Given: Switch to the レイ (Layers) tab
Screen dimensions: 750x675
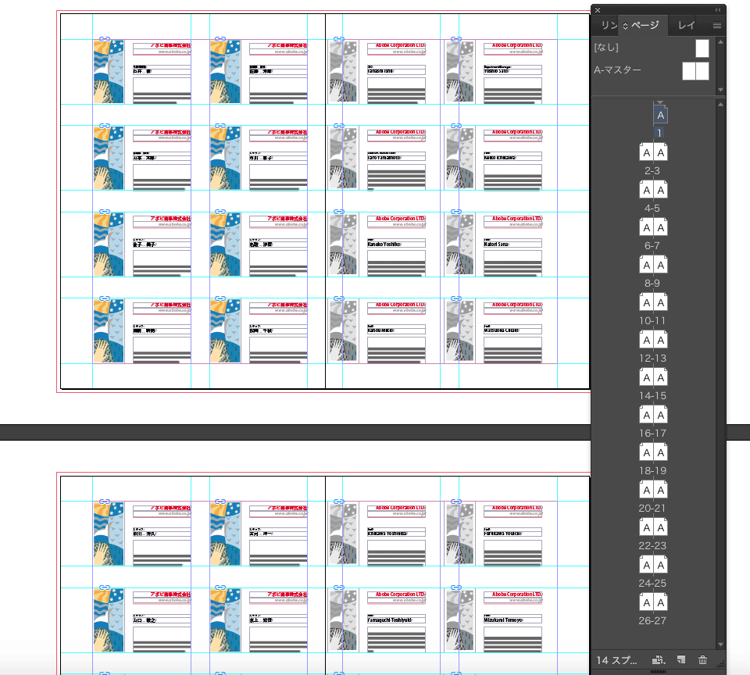Looking at the screenshot, I should (x=687, y=26).
